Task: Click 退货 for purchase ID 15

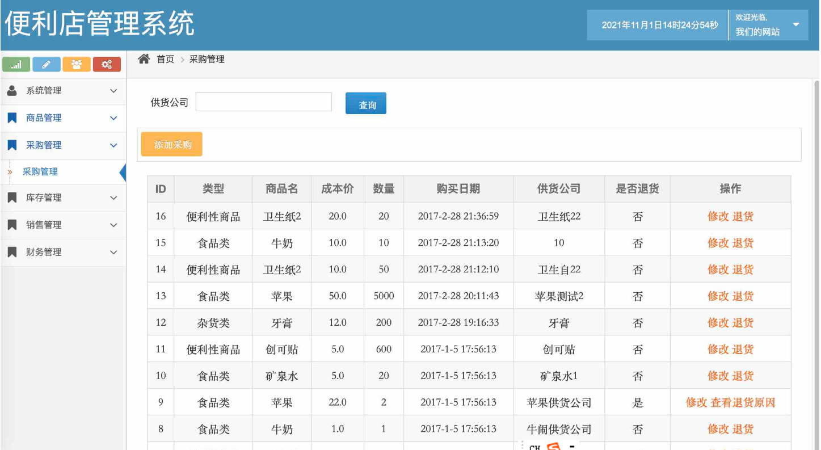Action: click(743, 243)
